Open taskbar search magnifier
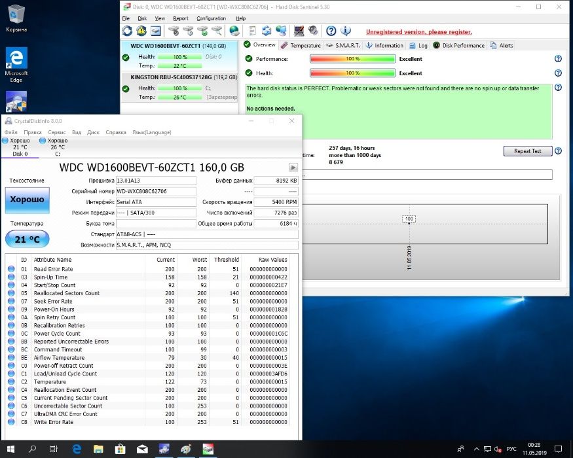Screen dimensions: 573x458 32,449
